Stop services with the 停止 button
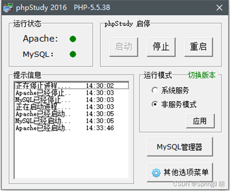Viewport: 230px width, 191px height. [161, 47]
